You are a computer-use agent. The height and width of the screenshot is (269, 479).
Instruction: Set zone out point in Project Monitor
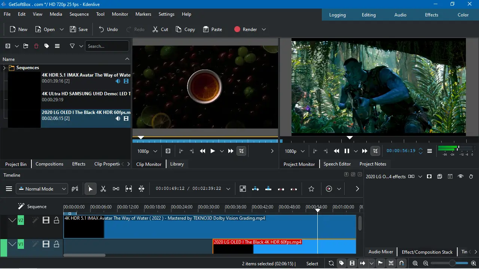[x=326, y=151]
